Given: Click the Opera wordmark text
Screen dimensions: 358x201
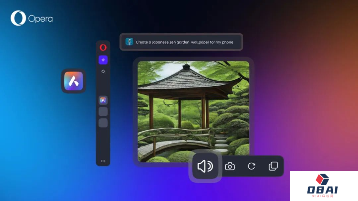Looking at the screenshot, I should pos(40,19).
